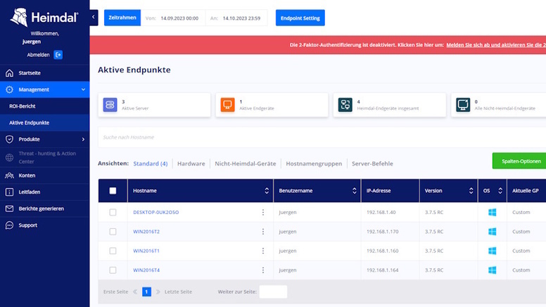Click the Leitfaden guide icon in sidebar

pyautogui.click(x=9, y=192)
